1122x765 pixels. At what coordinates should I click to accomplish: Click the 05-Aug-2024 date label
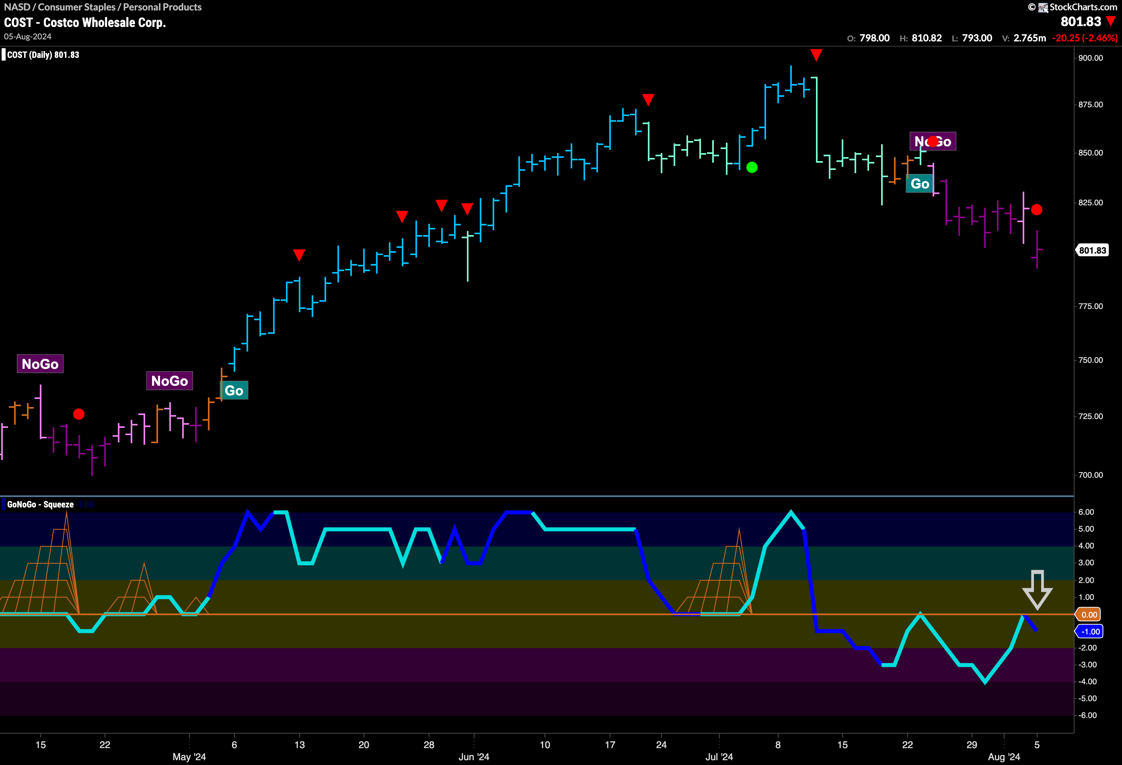tap(27, 37)
